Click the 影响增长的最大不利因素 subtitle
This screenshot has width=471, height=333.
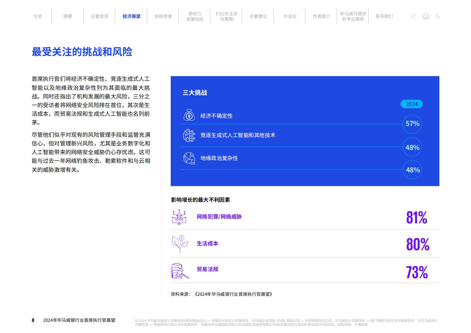(x=200, y=200)
